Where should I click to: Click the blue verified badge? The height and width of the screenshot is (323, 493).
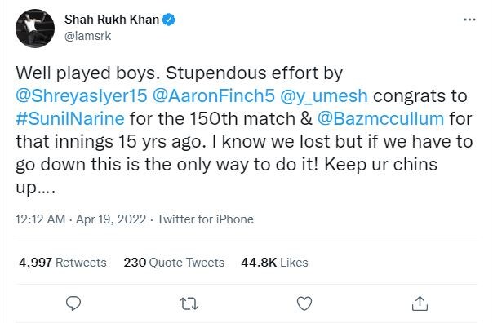168,20
